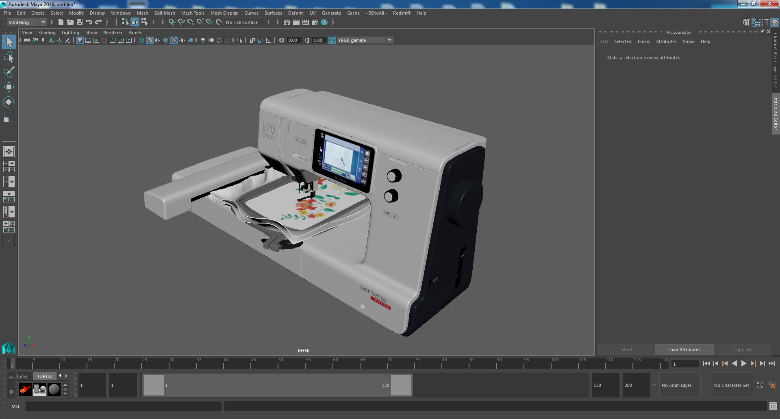This screenshot has height=419, width=780.
Task: Activate the Rotate tool
Action: 9,102
